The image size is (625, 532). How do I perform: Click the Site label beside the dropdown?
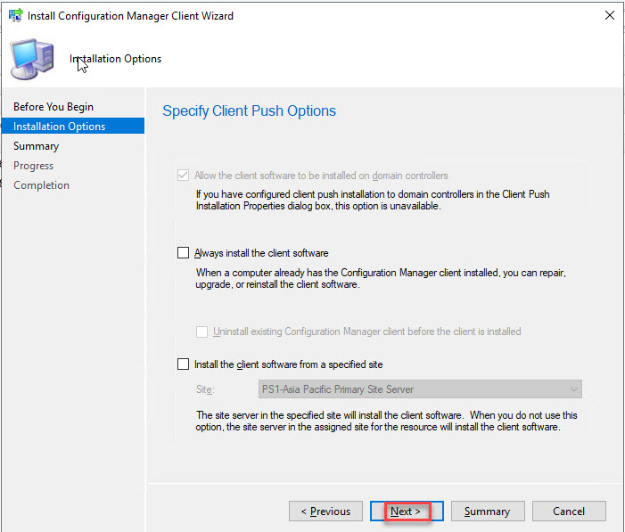(x=205, y=389)
